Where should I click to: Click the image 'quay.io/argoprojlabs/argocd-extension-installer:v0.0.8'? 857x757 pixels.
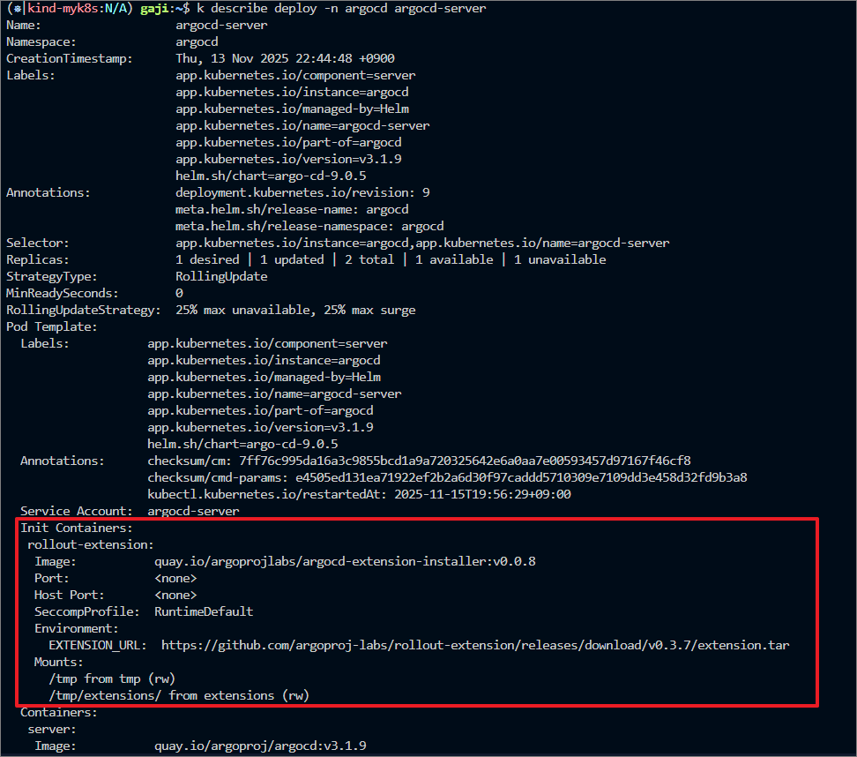pyautogui.click(x=345, y=562)
